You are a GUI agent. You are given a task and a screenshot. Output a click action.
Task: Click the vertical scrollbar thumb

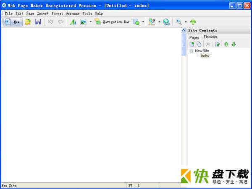point(184,45)
